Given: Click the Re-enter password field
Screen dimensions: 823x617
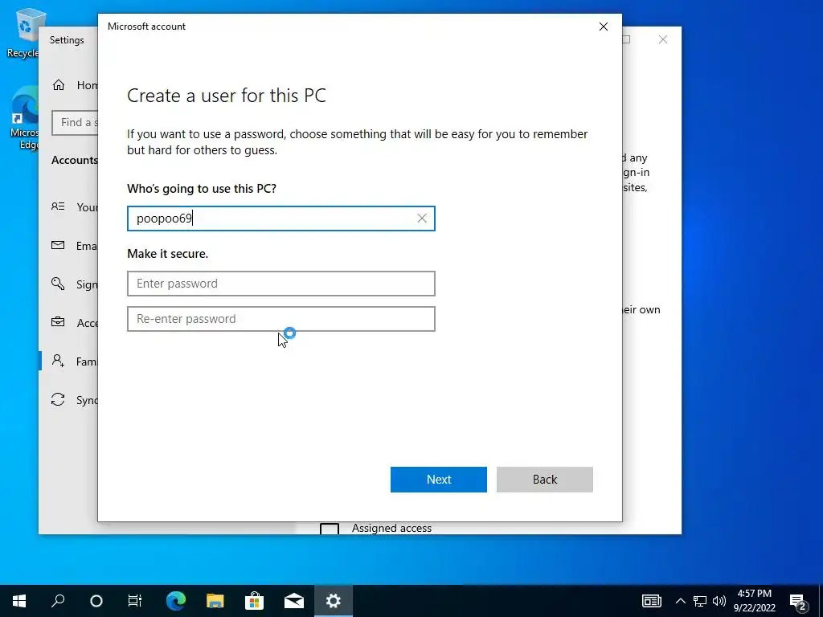Looking at the screenshot, I should point(280,319).
